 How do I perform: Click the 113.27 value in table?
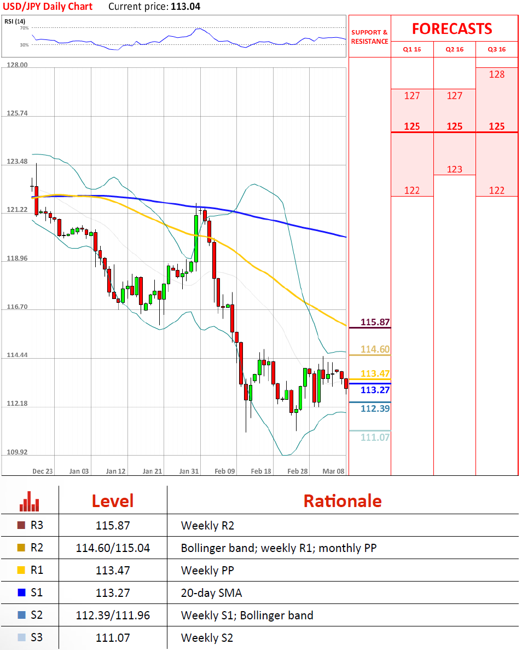click(113, 593)
